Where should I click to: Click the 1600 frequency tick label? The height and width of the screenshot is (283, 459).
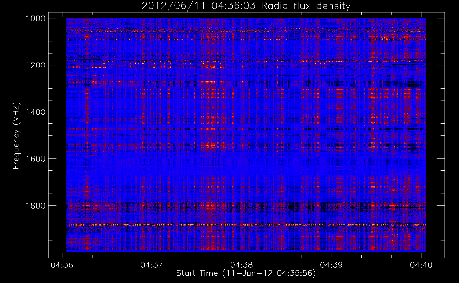(x=35, y=159)
